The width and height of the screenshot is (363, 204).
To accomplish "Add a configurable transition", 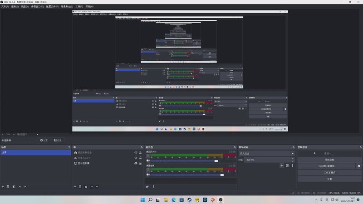I will [282, 165].
